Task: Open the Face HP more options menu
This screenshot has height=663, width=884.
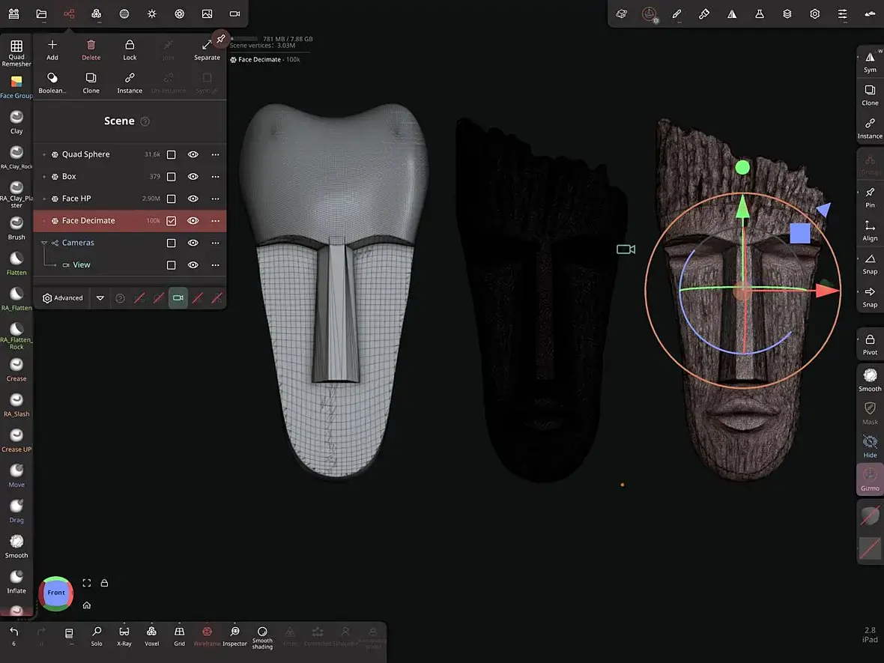Action: point(215,199)
